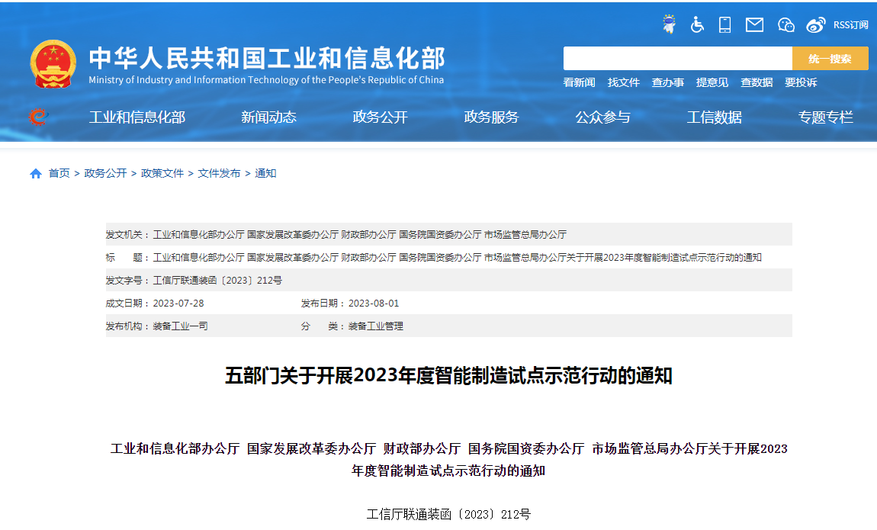877x530 pixels.
Task: Click 政策文件 in the breadcrumb
Action: coord(162,174)
